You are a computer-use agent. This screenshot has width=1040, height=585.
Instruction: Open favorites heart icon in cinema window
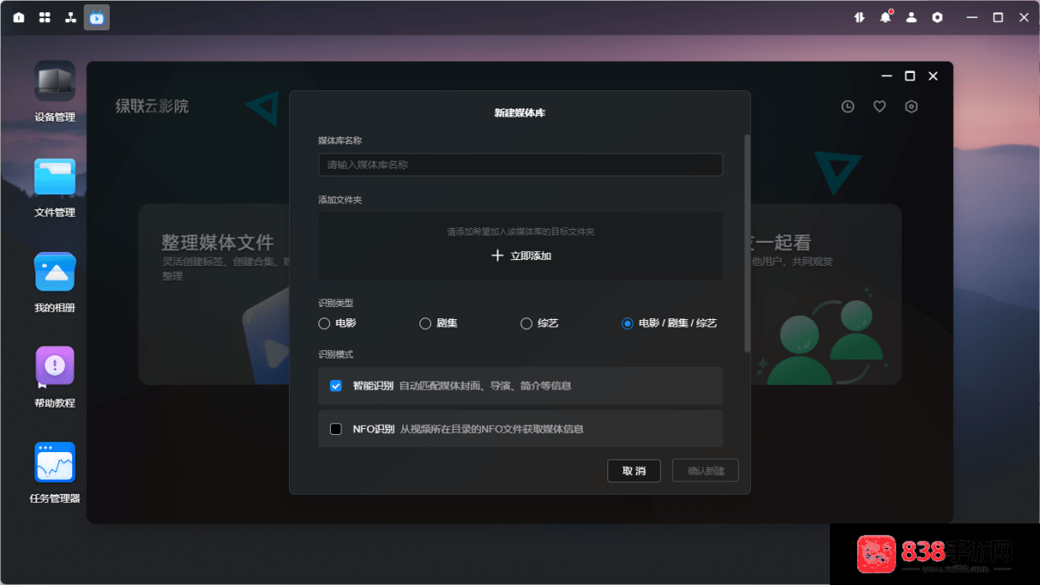pyautogui.click(x=879, y=107)
